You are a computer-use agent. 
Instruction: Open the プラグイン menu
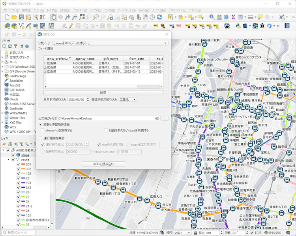tap(80, 10)
